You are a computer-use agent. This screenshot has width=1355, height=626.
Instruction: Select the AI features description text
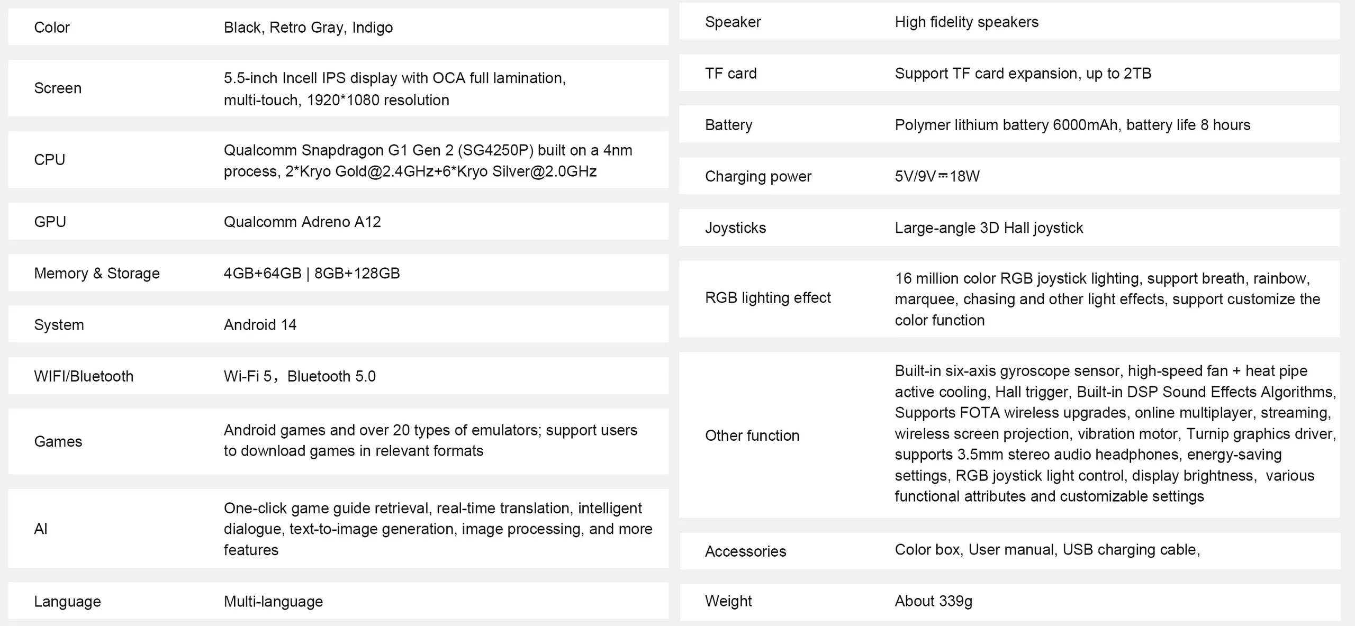coord(438,529)
